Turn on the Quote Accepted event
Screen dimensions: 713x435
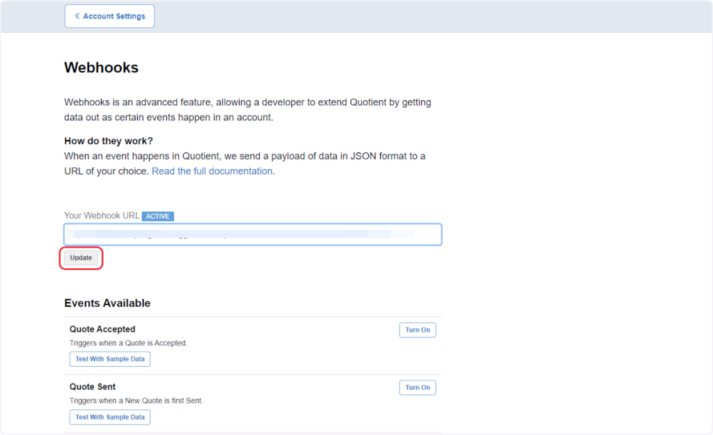click(417, 330)
